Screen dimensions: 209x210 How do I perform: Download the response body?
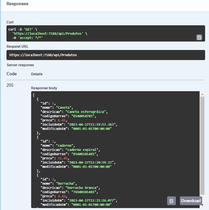click(191, 201)
